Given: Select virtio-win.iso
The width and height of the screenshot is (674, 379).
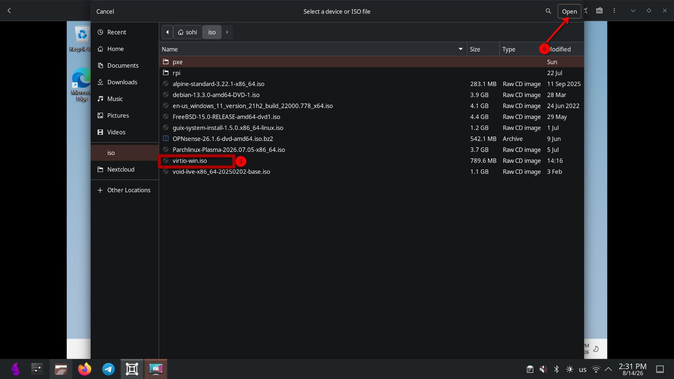Looking at the screenshot, I should 371,160.
